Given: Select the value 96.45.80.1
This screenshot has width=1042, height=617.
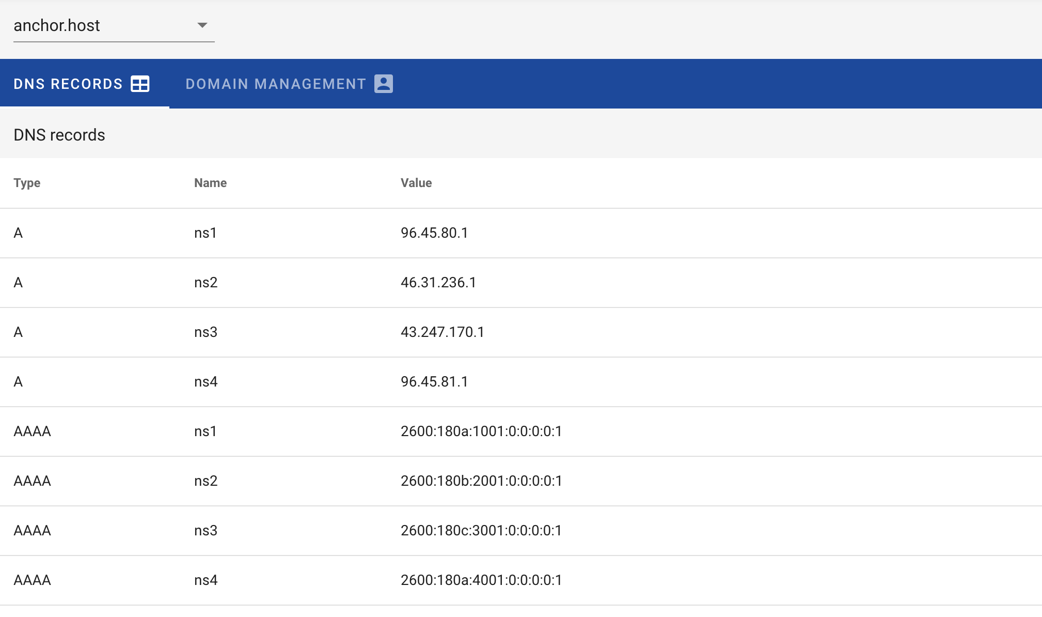Looking at the screenshot, I should (434, 233).
